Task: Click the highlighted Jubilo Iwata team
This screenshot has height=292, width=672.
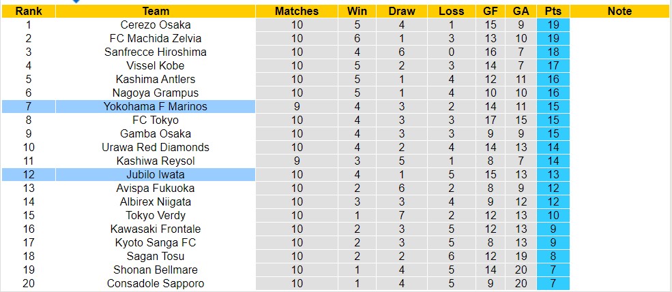Action: tap(156, 174)
